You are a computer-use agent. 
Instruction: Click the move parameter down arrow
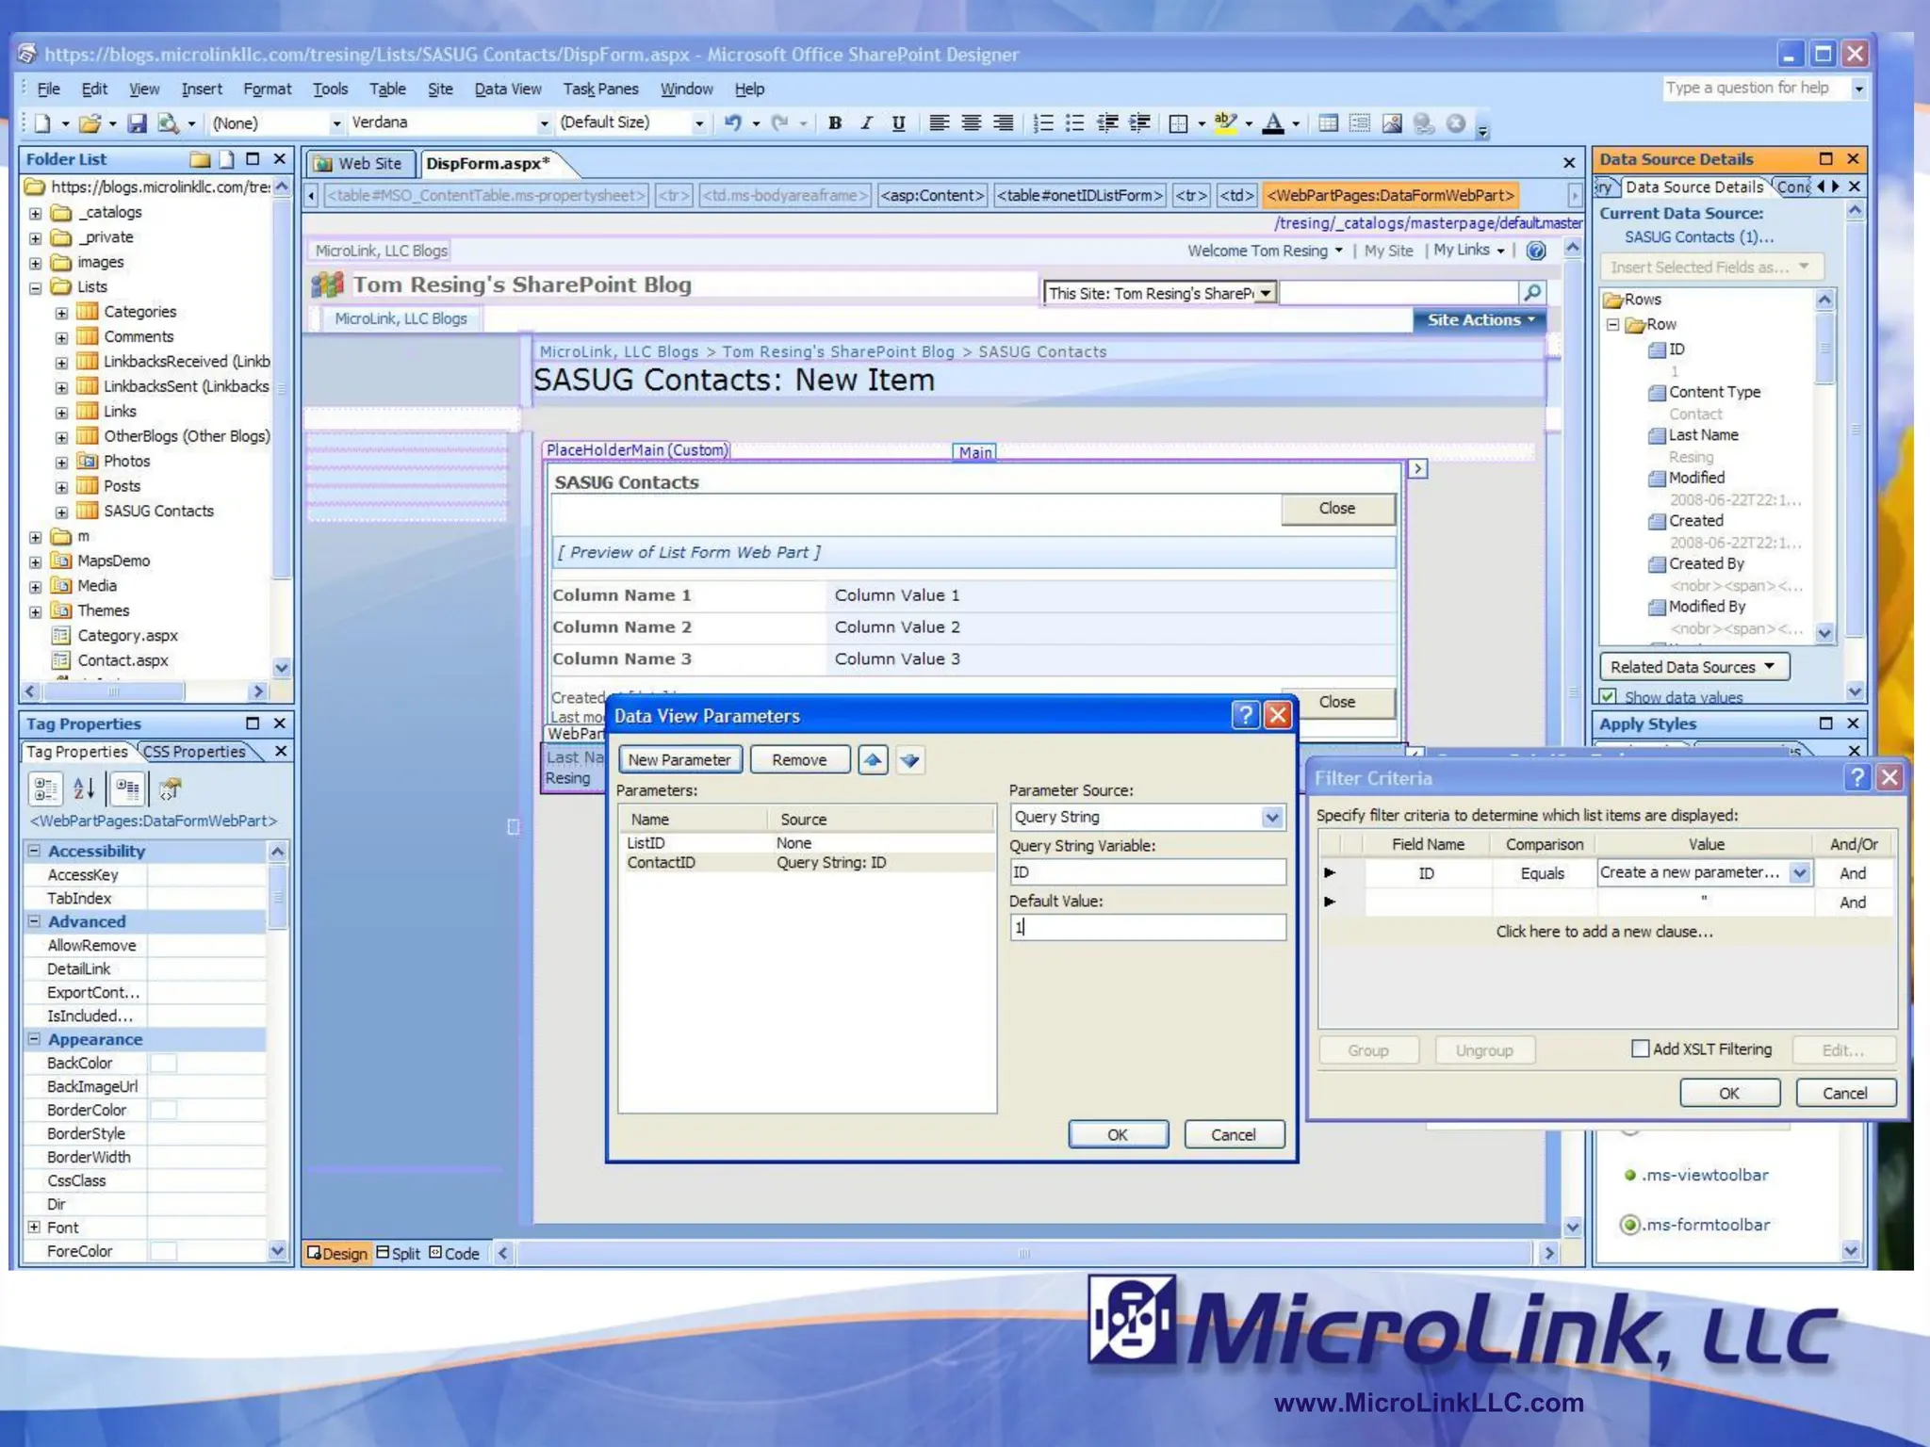[909, 760]
